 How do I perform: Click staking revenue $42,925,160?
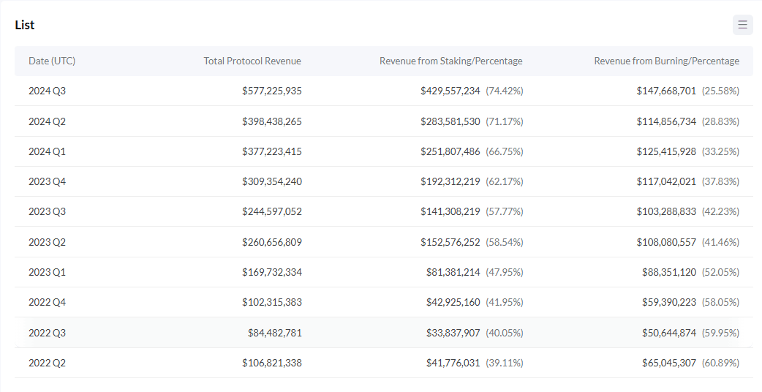coord(453,303)
